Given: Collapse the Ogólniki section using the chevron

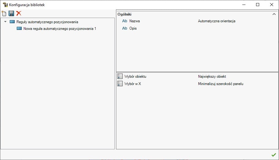Looking at the screenshot, I should coord(274,14).
